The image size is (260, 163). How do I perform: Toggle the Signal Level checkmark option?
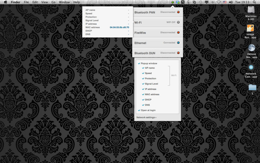point(143,84)
